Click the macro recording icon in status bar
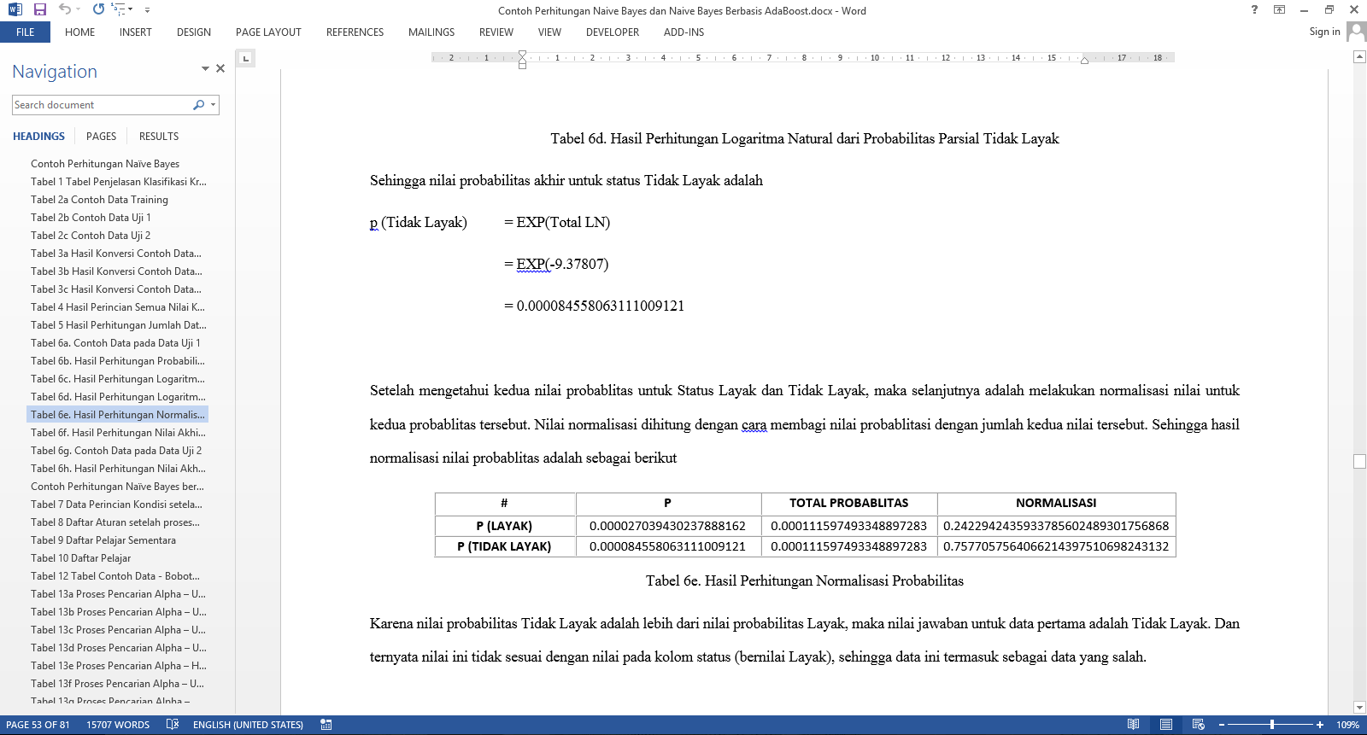The image size is (1367, 735). [326, 725]
